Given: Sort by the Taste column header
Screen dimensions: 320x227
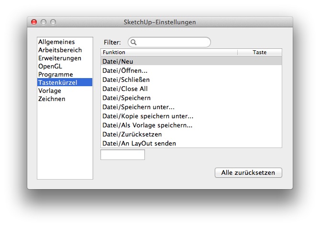Looking at the screenshot, I should (260, 52).
